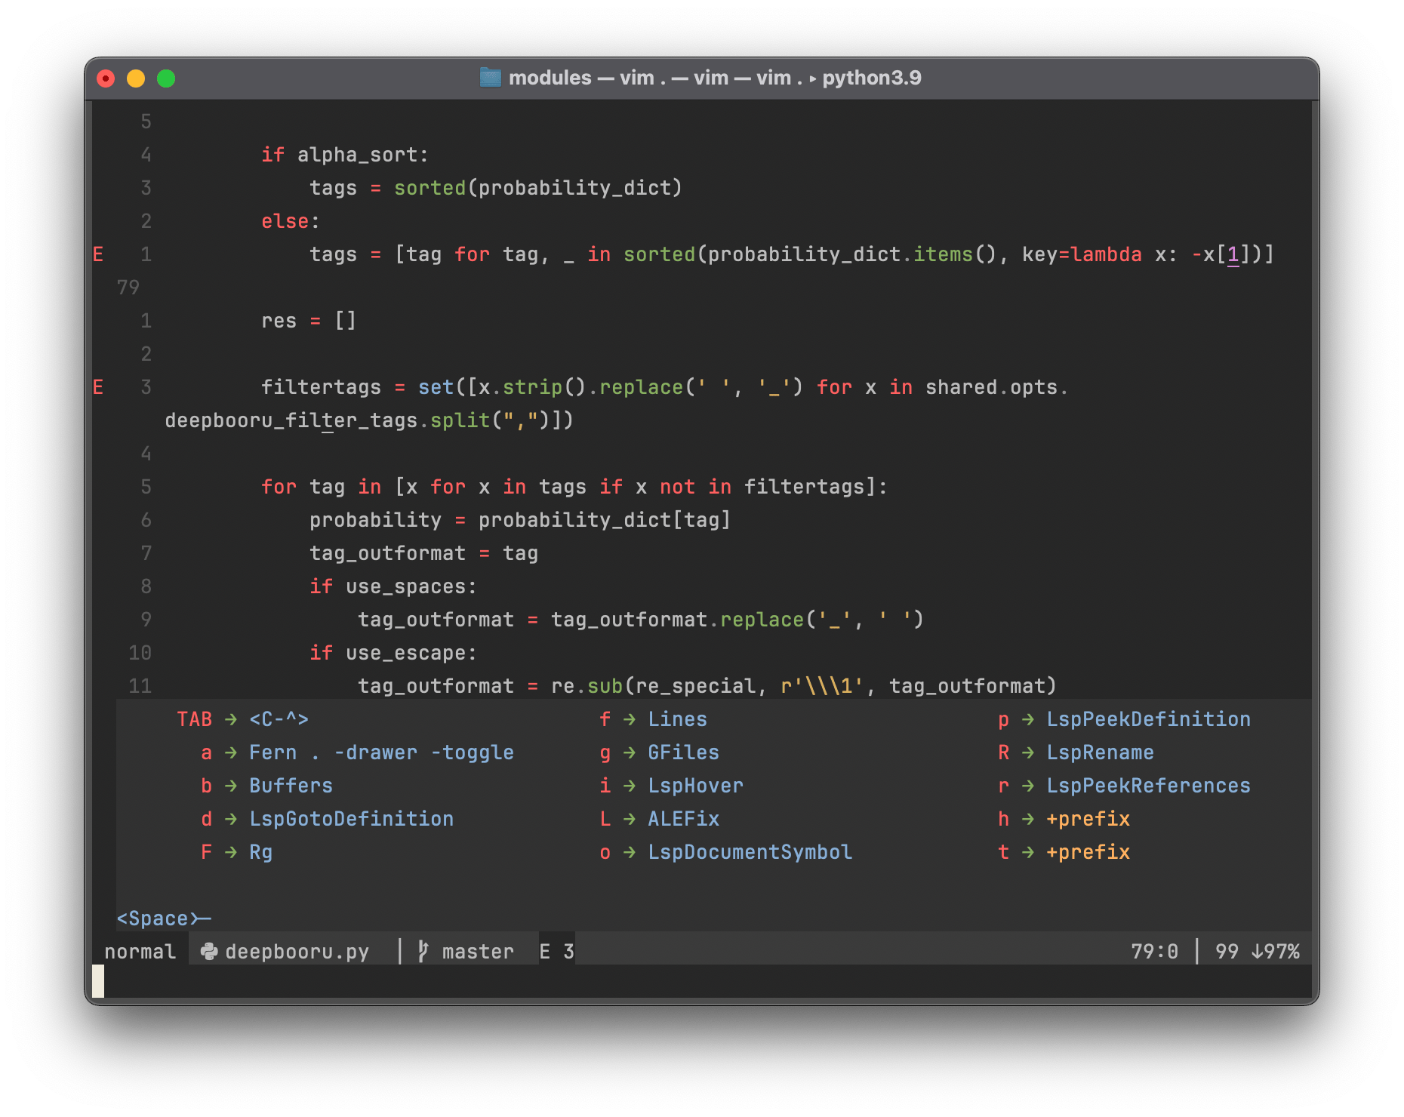The width and height of the screenshot is (1404, 1117).
Task: Click the 'if use_spaces:' line
Action: (x=394, y=586)
